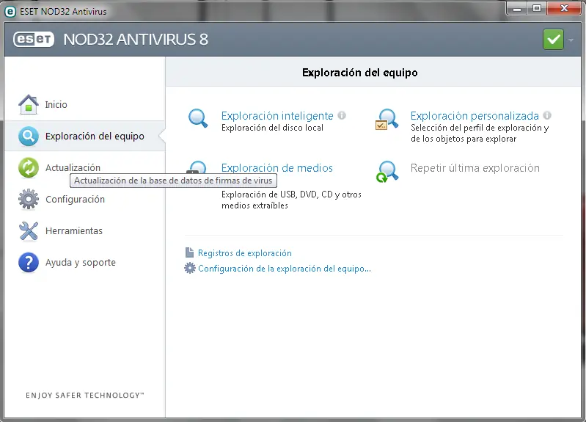Screen dimensions: 586x422
Task: Start Exploración inteligente scan
Action: coord(277,116)
